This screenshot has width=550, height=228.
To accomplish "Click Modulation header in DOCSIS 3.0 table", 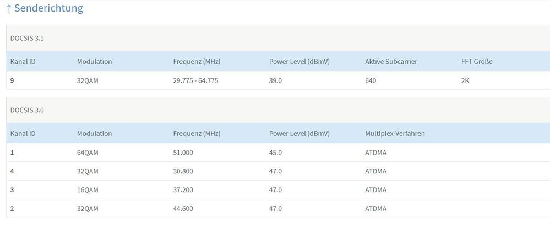I will [94, 134].
